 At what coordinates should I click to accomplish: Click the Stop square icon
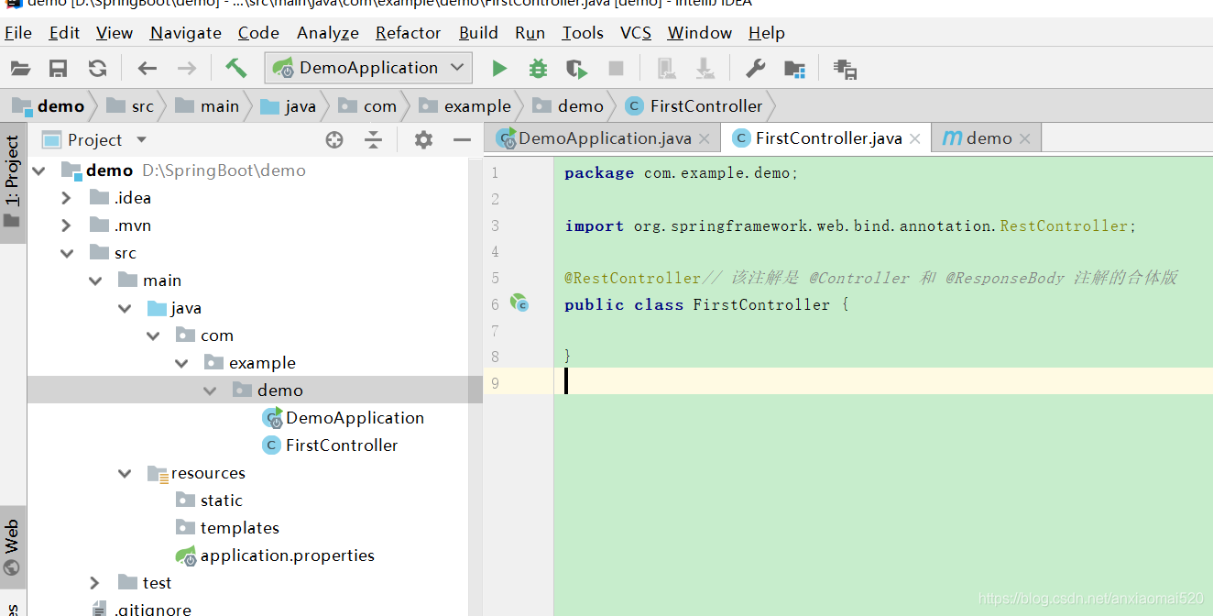click(x=616, y=69)
